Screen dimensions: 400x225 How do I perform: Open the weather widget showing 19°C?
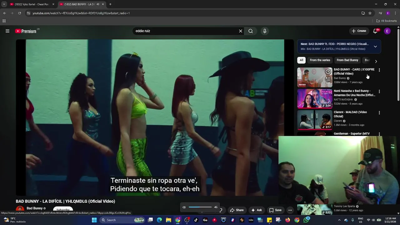pos(14,220)
